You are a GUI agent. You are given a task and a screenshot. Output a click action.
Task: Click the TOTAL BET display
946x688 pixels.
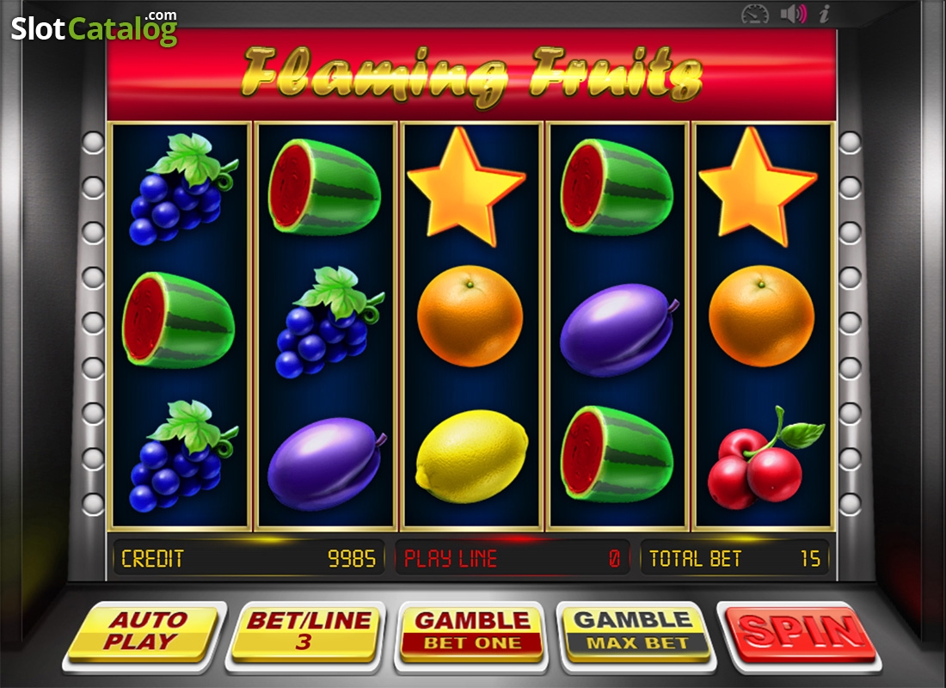734,558
